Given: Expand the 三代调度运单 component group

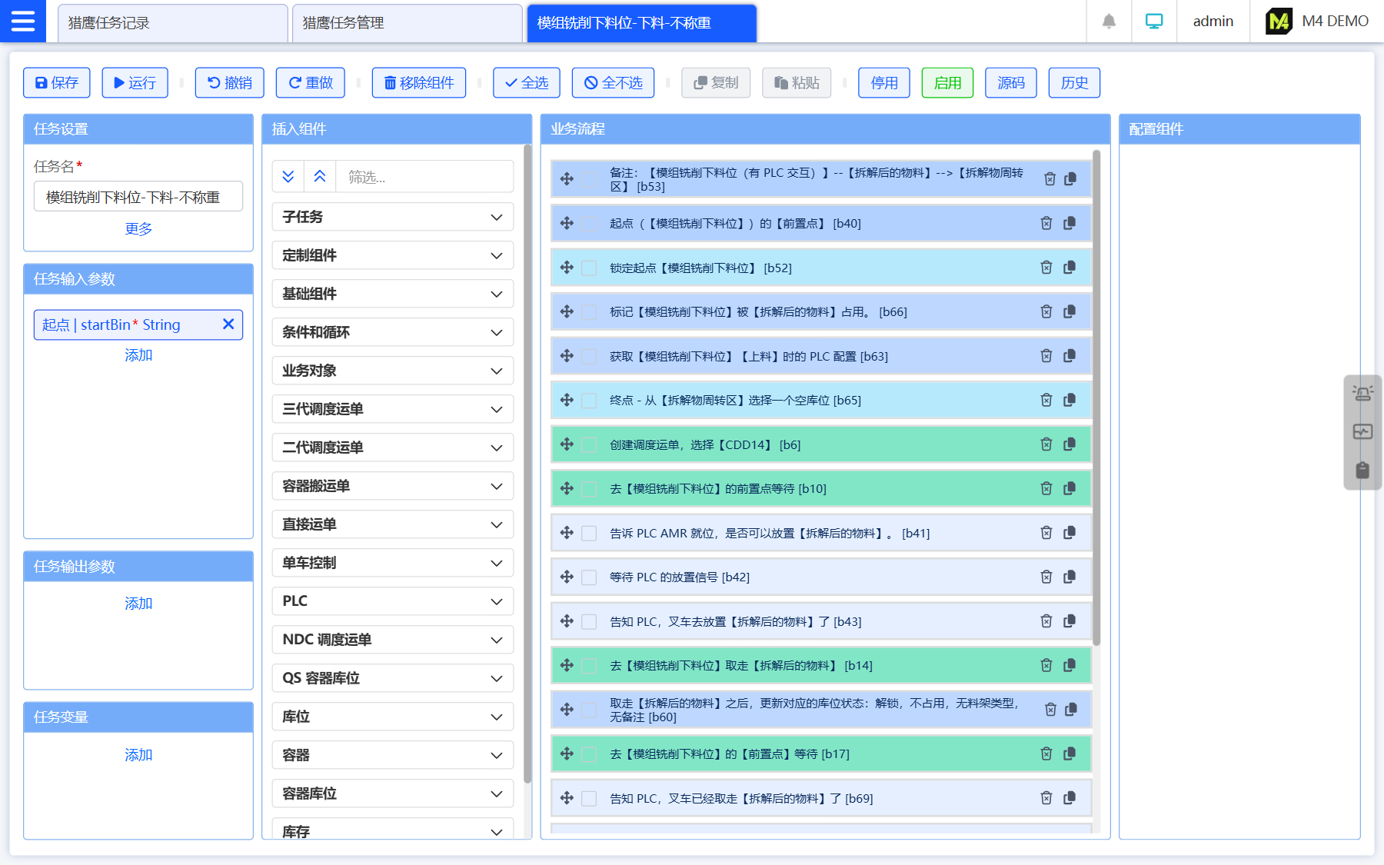Looking at the screenshot, I should coord(392,409).
